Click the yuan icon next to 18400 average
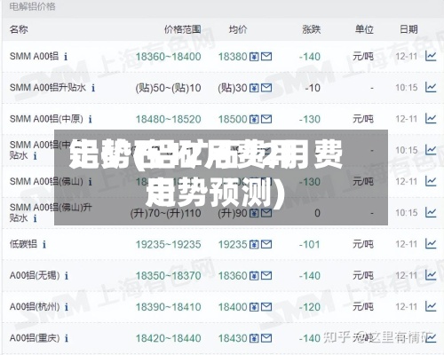 (x=254, y=307)
